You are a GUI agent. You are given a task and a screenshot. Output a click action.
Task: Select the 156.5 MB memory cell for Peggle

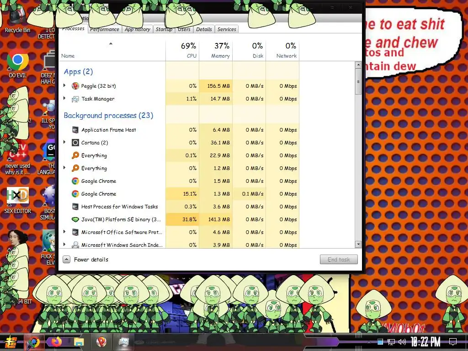pyautogui.click(x=216, y=86)
